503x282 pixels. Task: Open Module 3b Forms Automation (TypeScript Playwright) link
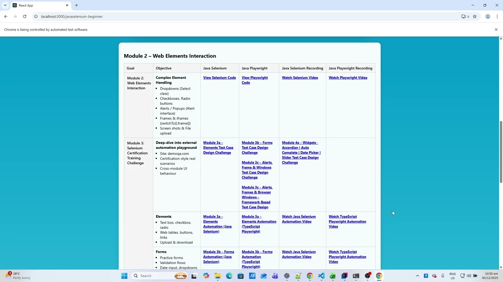(257, 259)
